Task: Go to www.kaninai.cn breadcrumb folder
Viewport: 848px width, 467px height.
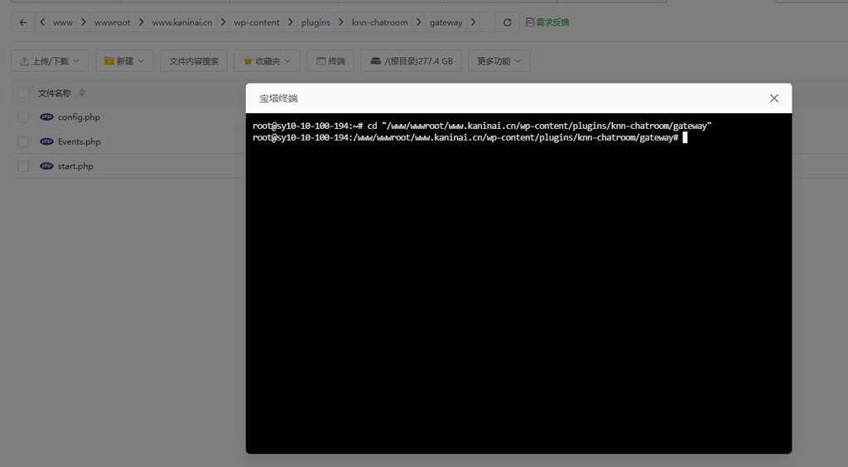Action: pyautogui.click(x=182, y=22)
